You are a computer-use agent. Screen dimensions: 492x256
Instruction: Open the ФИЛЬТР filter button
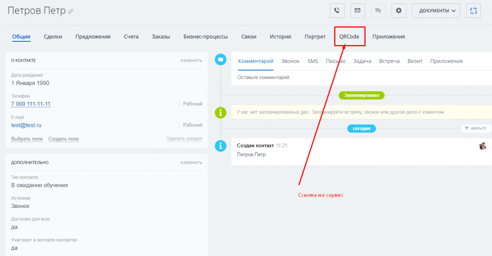pos(476,128)
